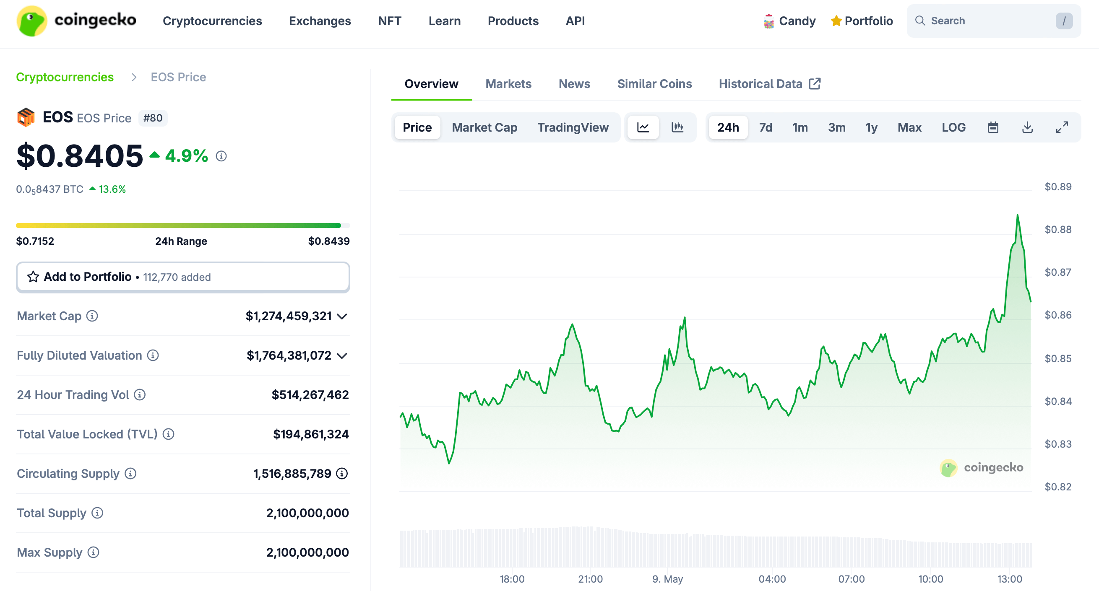This screenshot has width=1099, height=591.
Task: Switch price display to Market Cap
Action: click(x=484, y=127)
